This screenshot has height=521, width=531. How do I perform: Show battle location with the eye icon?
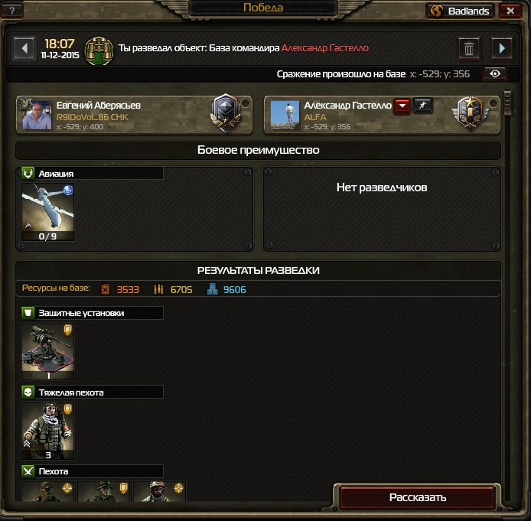[x=495, y=73]
